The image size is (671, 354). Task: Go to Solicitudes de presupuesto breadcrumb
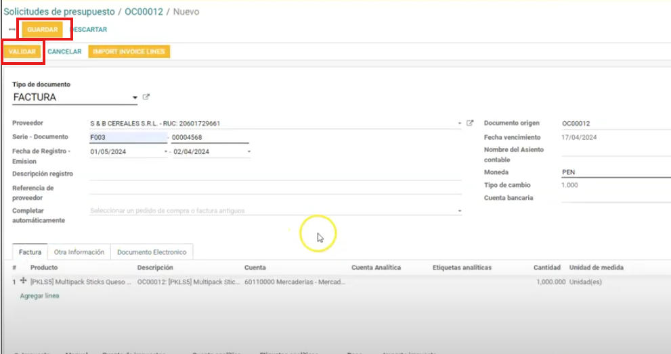(x=59, y=11)
